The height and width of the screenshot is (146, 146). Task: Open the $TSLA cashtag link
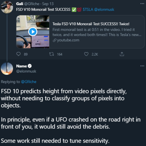click(x=88, y=10)
